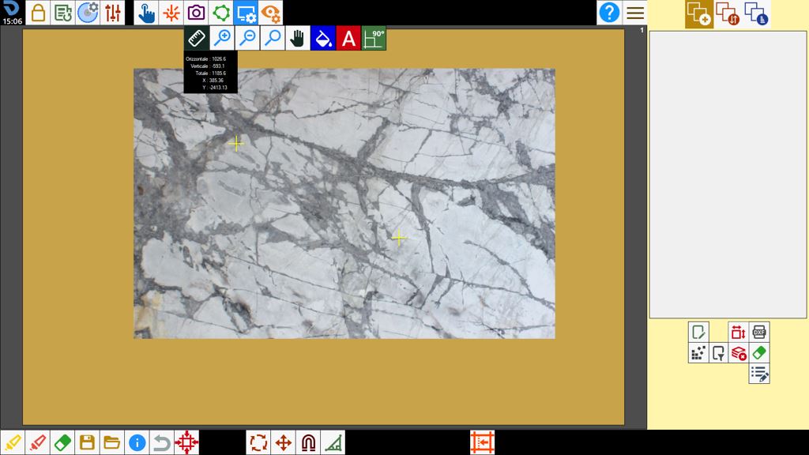
Task: Click the zoom in magnifier
Action: click(222, 38)
